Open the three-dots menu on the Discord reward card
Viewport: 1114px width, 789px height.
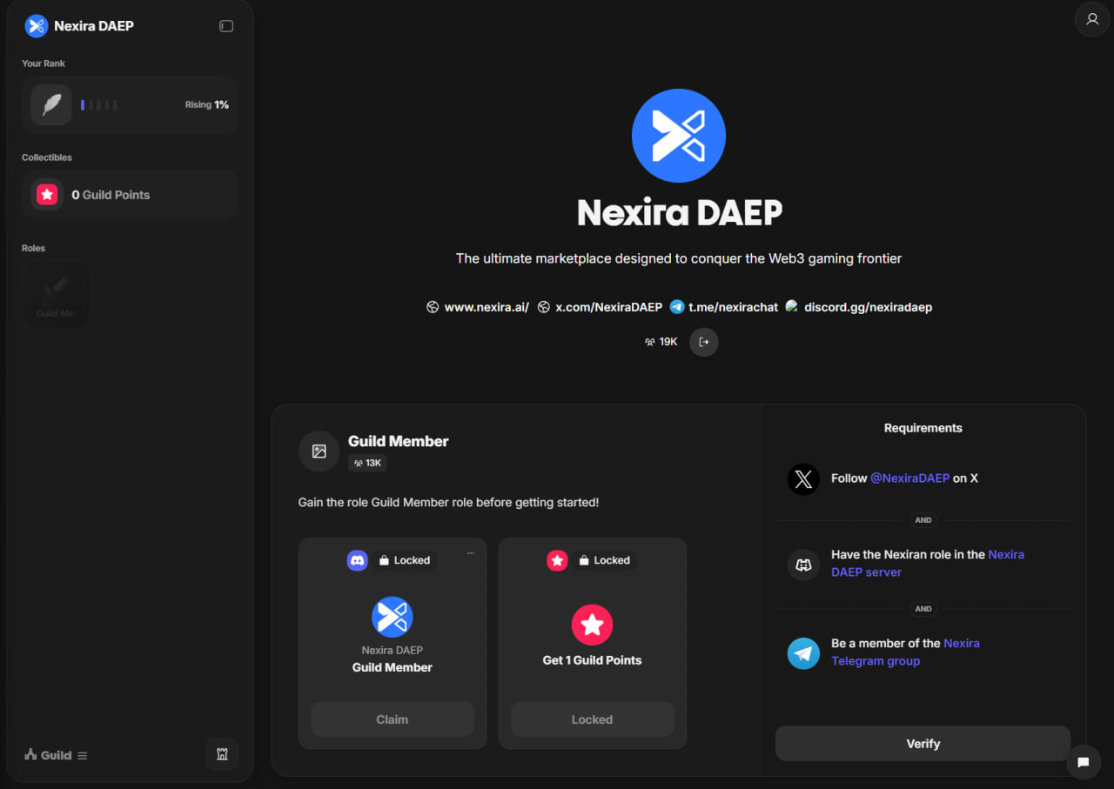click(x=471, y=553)
